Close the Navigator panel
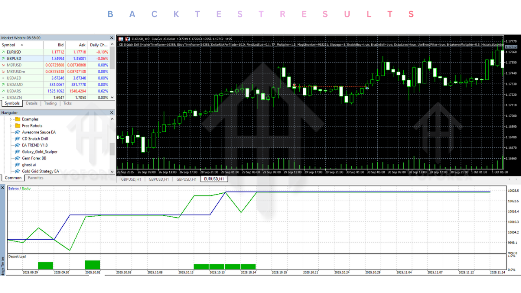521x293 pixels. point(112,112)
